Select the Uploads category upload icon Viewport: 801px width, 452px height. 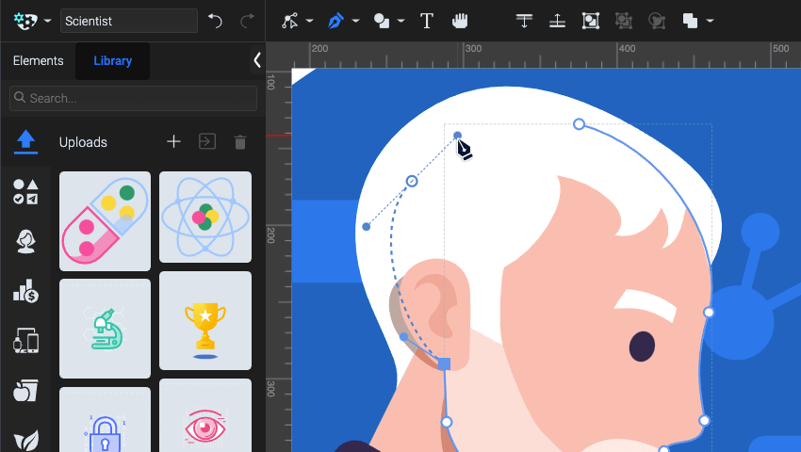[x=25, y=141]
